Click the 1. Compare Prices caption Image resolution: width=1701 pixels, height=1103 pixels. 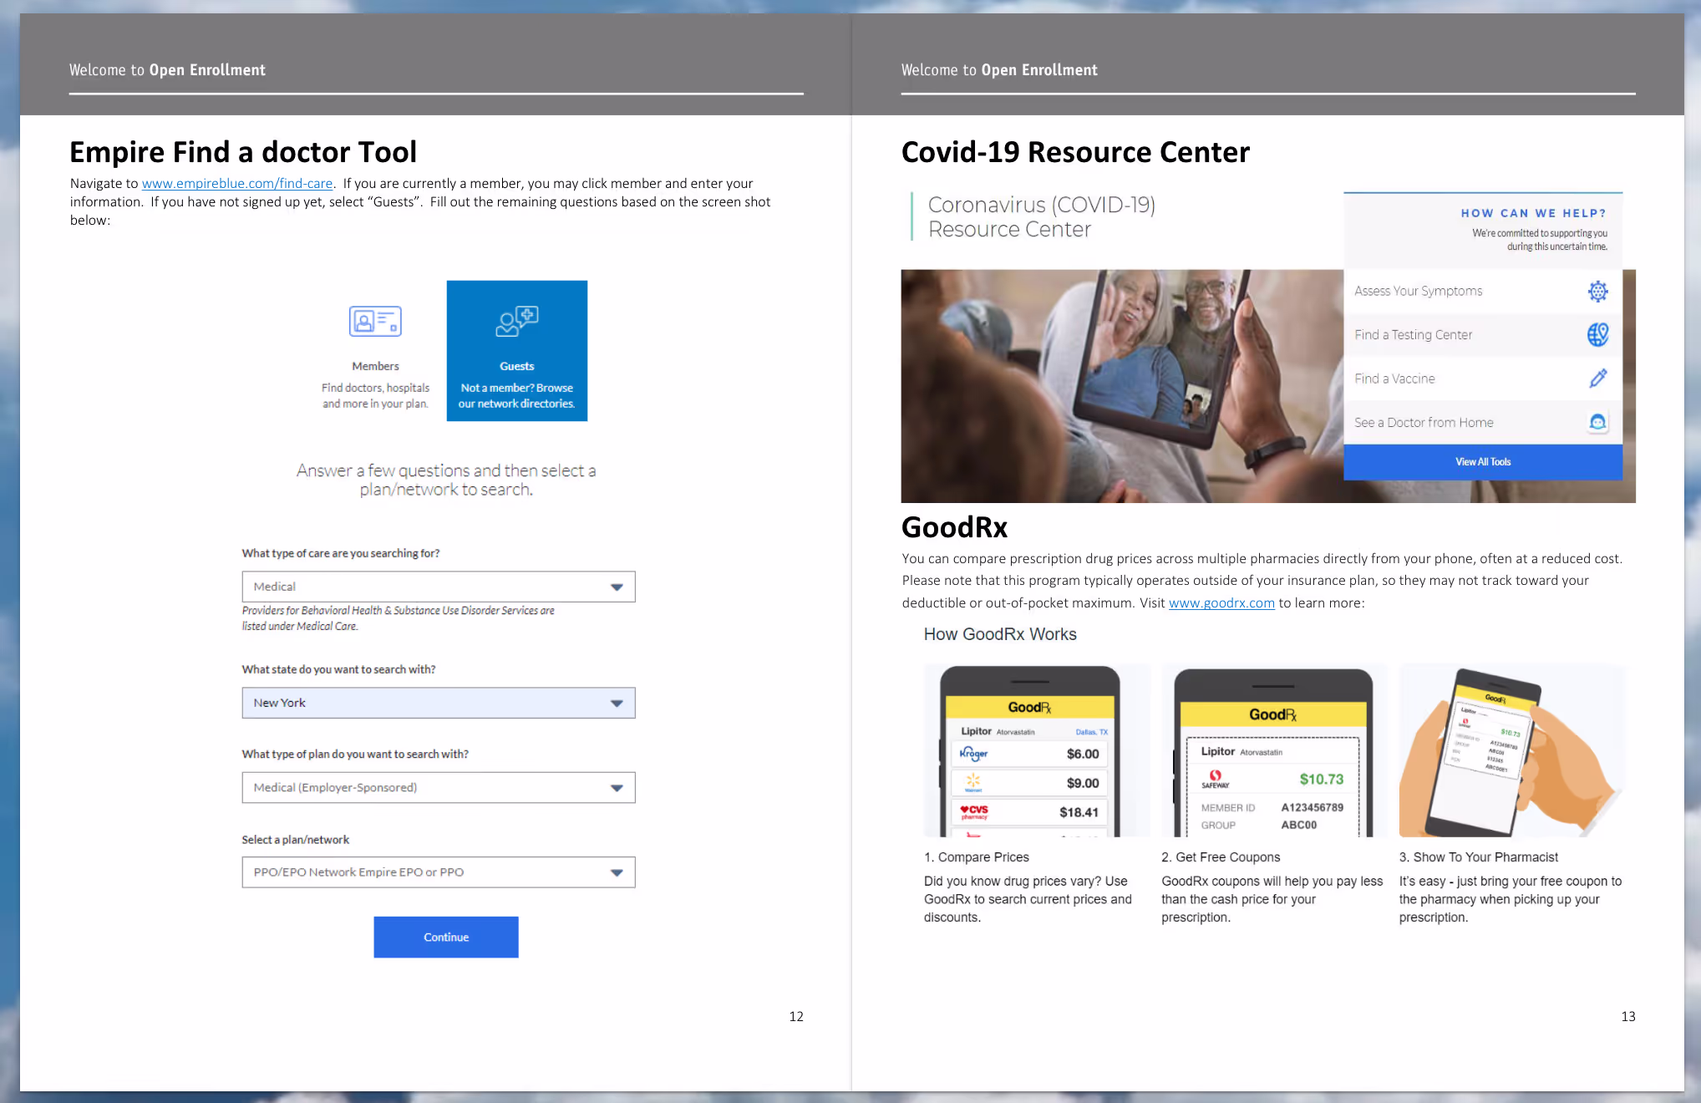coord(977,857)
